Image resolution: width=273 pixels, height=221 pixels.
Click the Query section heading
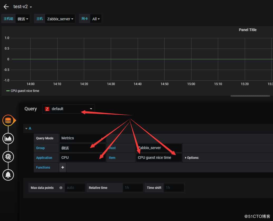tap(31, 109)
